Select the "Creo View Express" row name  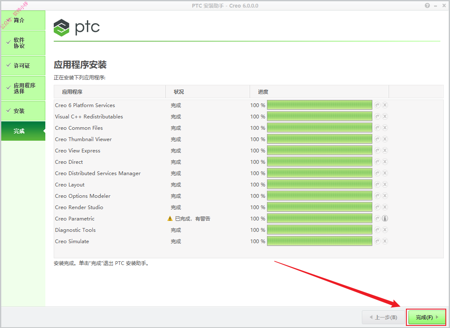pyautogui.click(x=78, y=150)
